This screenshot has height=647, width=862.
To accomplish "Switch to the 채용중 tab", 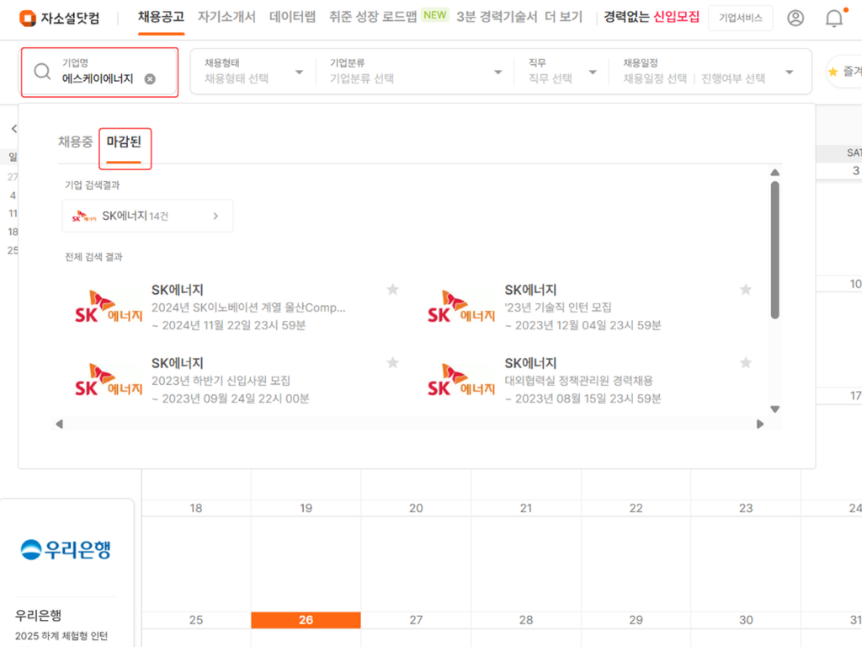I will (75, 142).
